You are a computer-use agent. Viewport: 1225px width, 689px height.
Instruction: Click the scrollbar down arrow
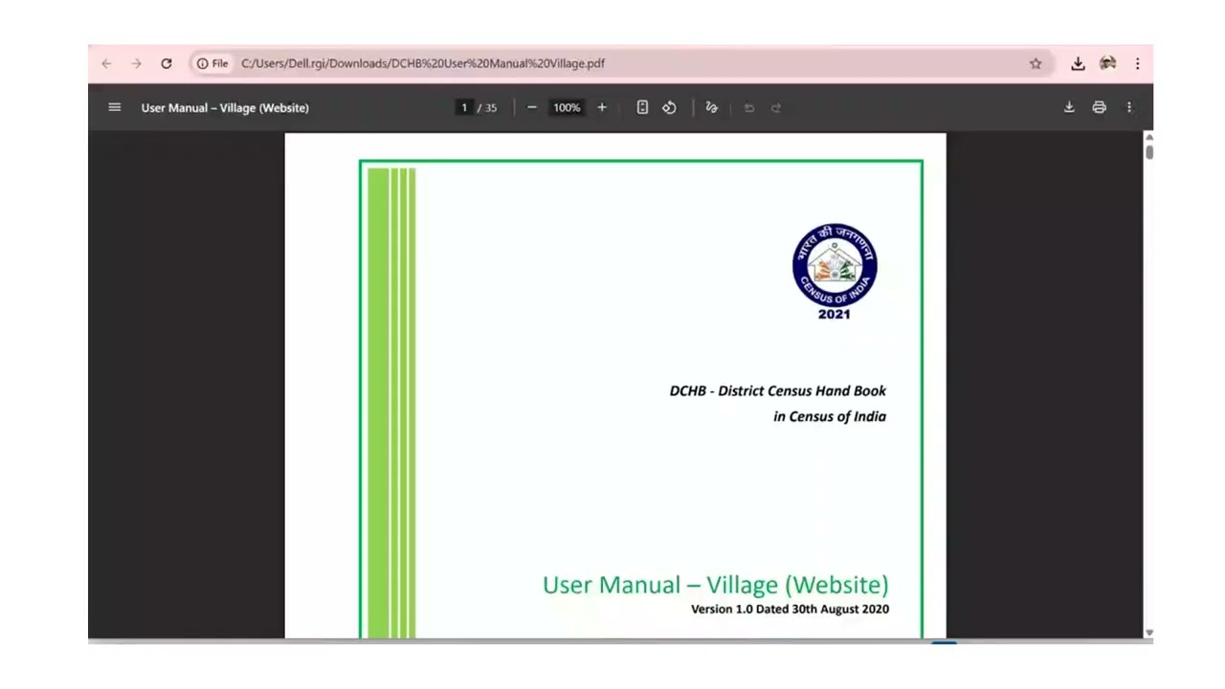(x=1148, y=633)
